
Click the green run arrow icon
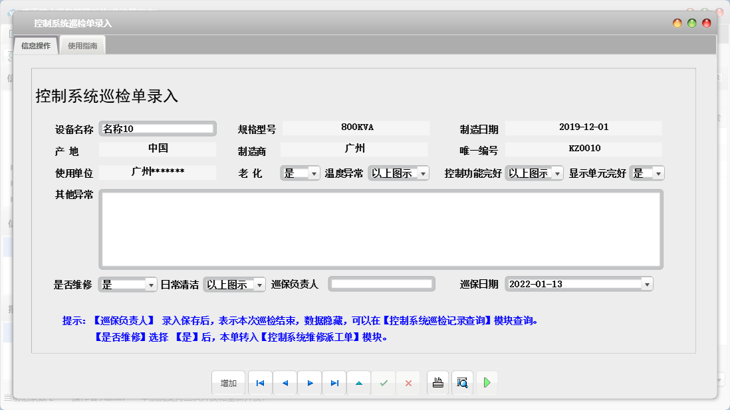(x=487, y=383)
